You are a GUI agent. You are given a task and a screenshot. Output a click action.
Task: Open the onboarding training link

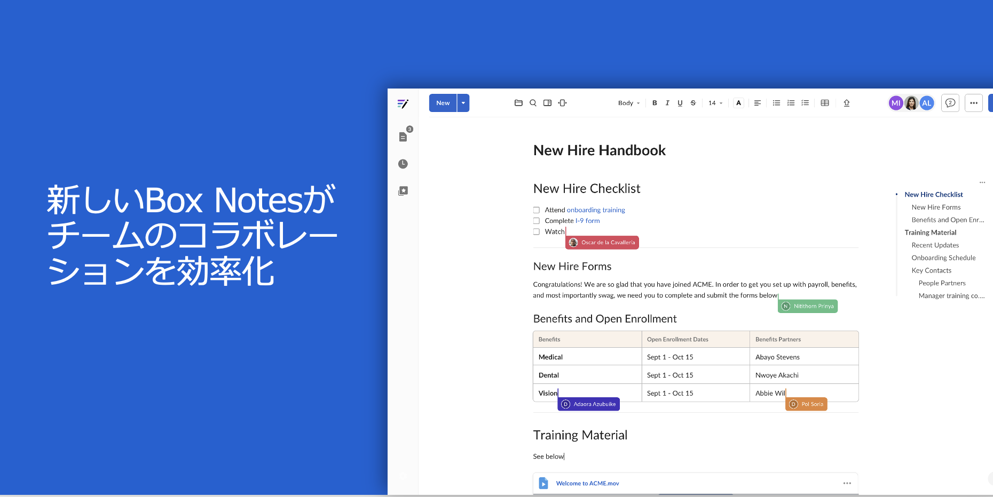(596, 210)
